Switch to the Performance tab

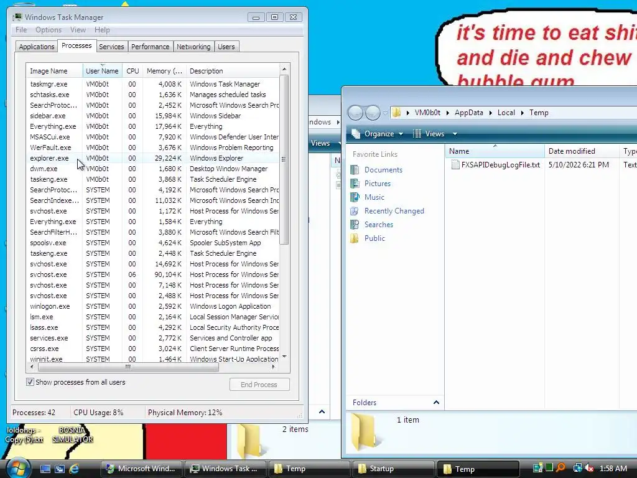pos(151,47)
